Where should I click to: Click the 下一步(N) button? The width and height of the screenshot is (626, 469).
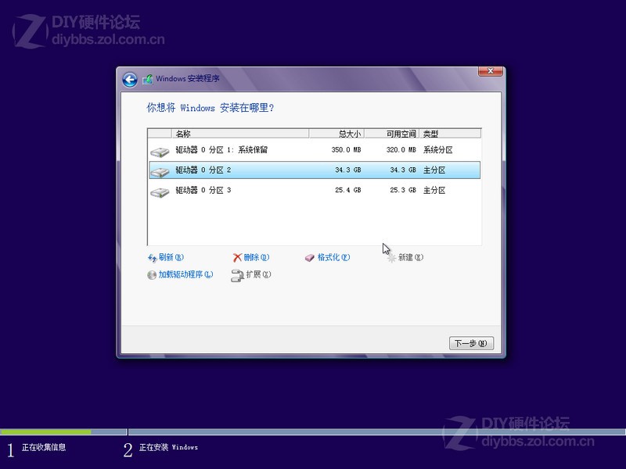click(471, 343)
